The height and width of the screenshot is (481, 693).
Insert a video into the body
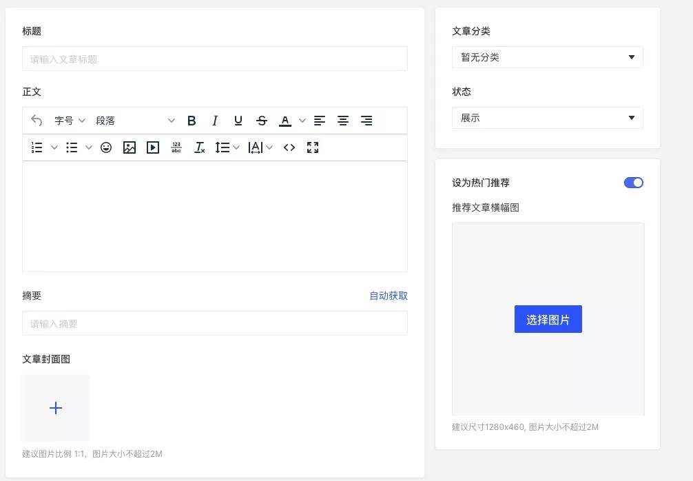coord(153,147)
